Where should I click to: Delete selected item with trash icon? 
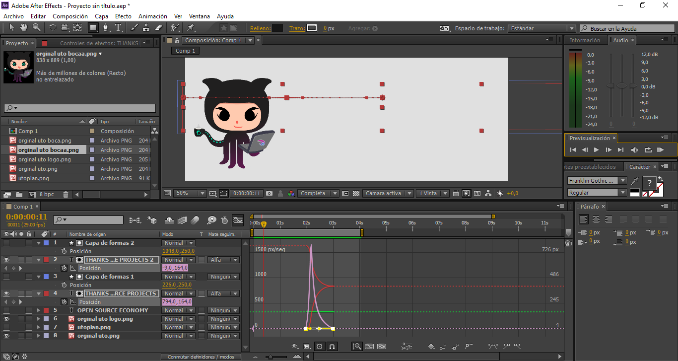(x=65, y=194)
